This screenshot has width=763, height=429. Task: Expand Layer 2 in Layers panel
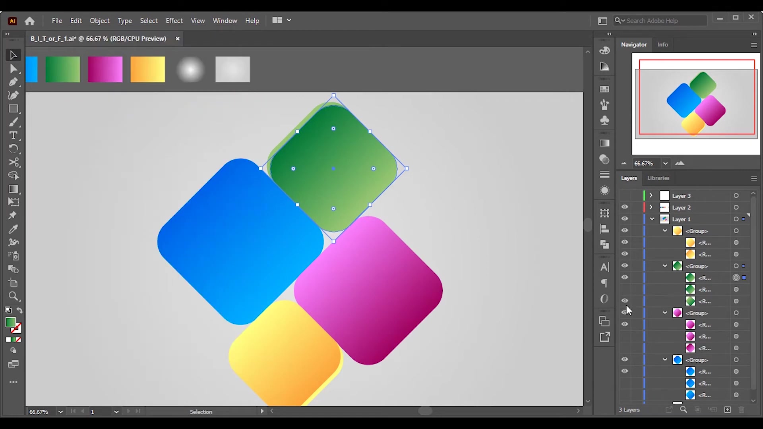click(651, 207)
